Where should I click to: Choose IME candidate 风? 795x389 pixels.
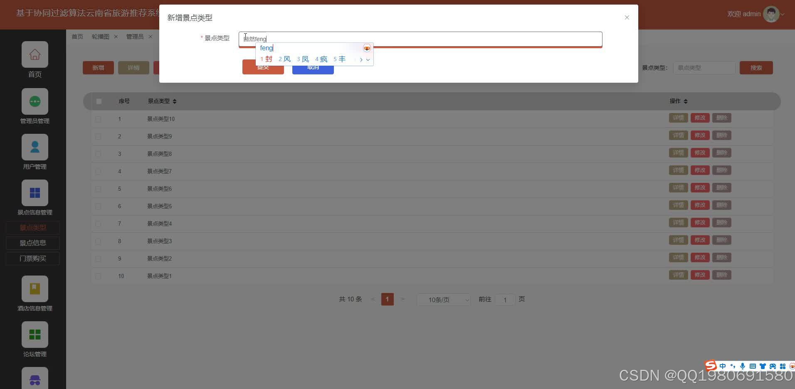[x=285, y=59]
